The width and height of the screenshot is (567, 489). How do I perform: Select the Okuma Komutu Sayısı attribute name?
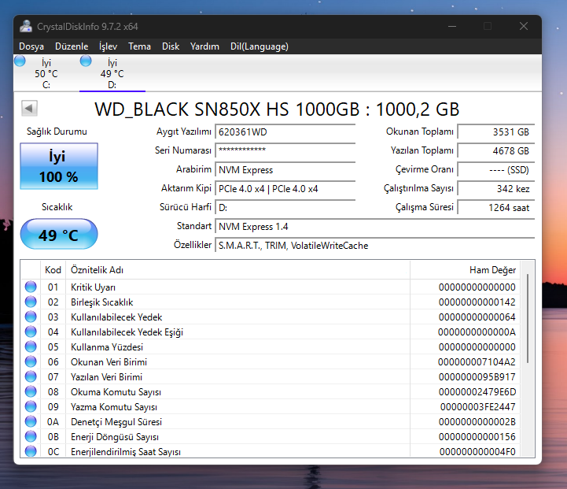click(x=116, y=392)
